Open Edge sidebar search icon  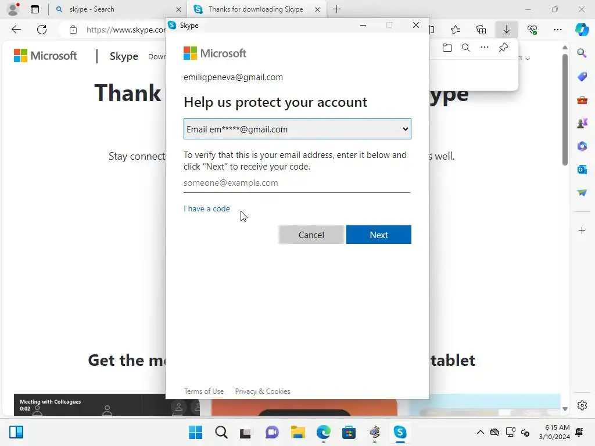582,53
